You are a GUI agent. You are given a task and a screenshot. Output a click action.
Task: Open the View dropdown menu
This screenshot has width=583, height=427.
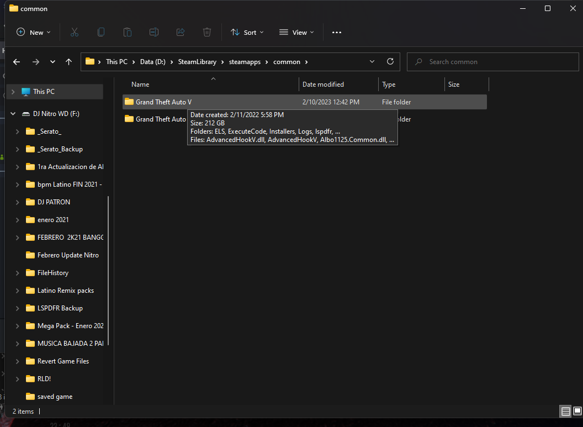[296, 32]
